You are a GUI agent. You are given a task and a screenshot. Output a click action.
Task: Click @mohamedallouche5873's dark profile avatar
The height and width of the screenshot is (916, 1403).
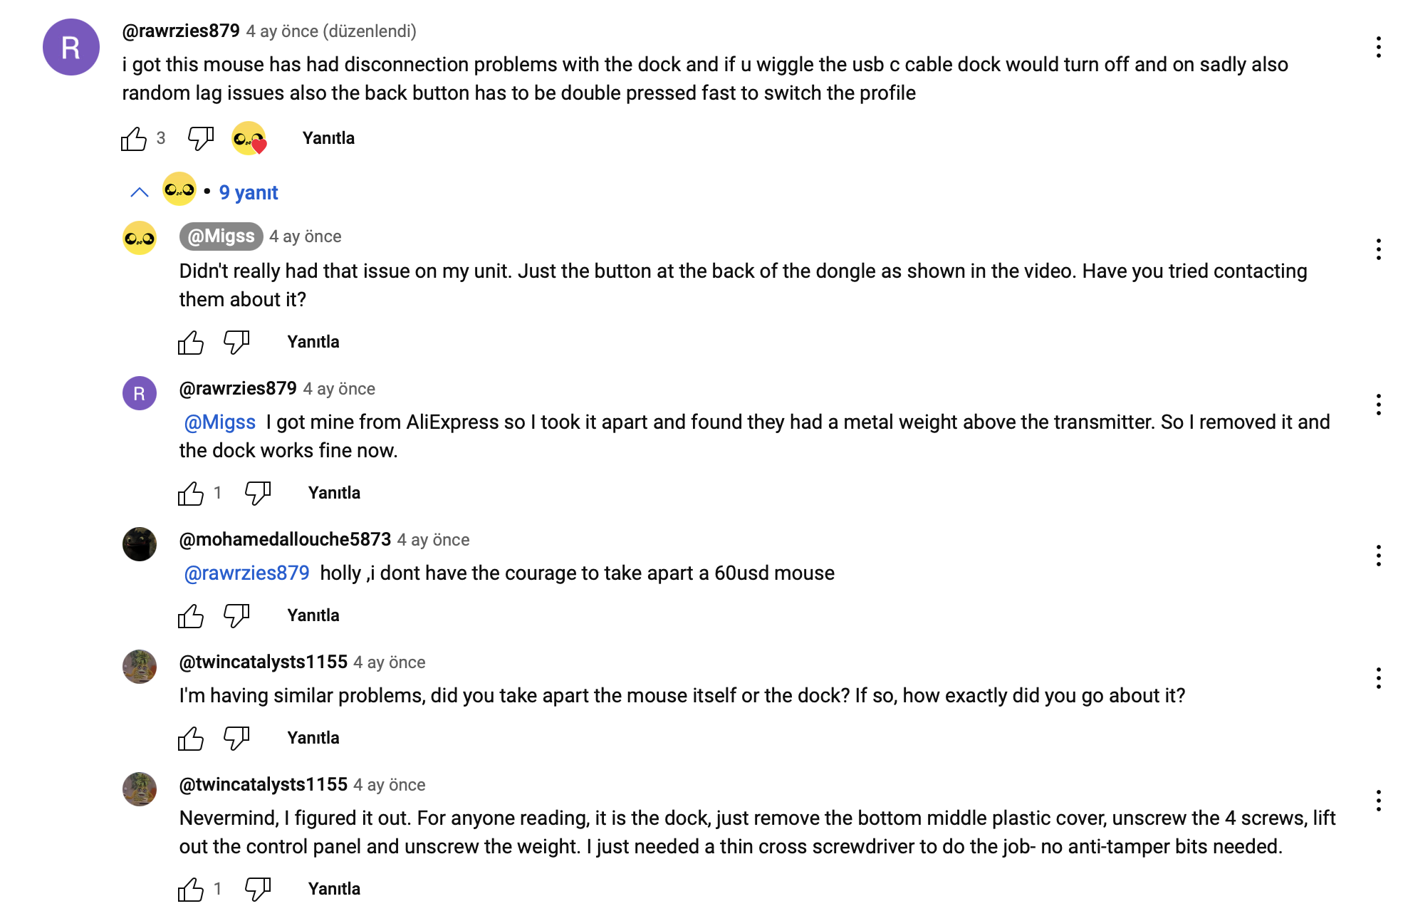pyautogui.click(x=140, y=544)
